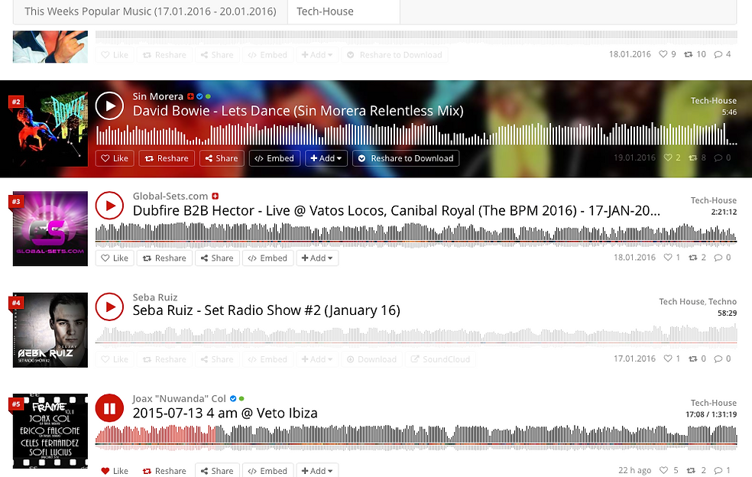This screenshot has width=752, height=477.
Task: Expand Add menu for Dubfire B2B Hector set
Action: (x=317, y=258)
